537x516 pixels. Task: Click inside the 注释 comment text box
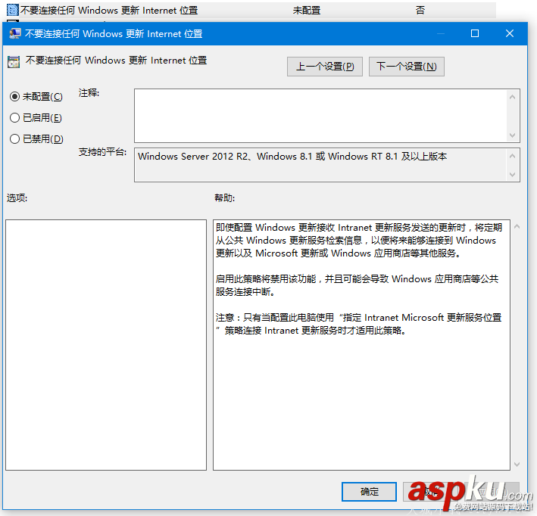click(320, 116)
